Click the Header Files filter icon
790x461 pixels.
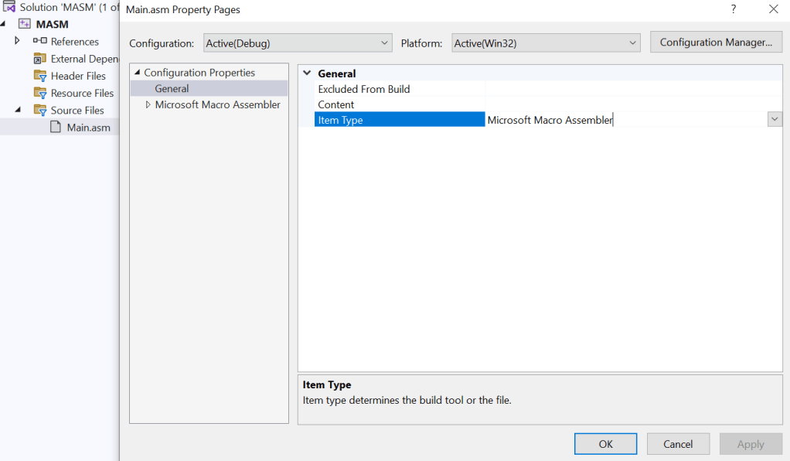39,76
